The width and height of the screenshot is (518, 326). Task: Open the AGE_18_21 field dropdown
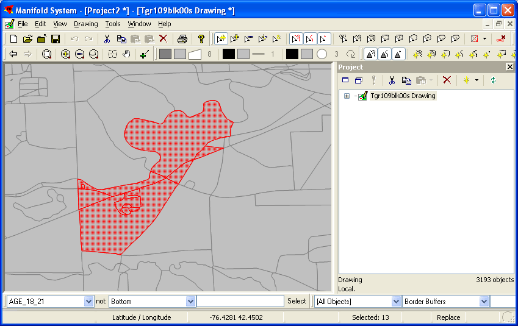pyautogui.click(x=88, y=302)
